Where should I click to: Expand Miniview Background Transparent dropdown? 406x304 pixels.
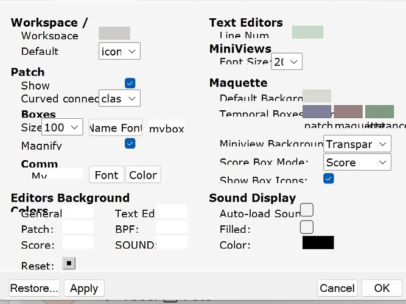[x=357, y=144]
